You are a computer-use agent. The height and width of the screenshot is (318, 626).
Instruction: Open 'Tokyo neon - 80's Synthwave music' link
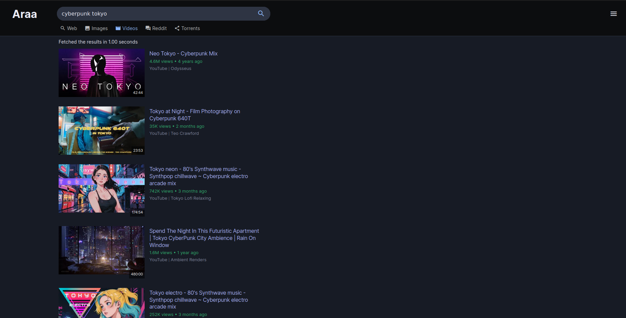click(199, 176)
